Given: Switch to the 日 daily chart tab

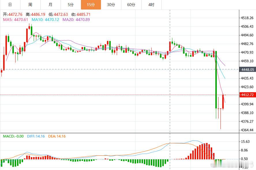Looking at the screenshot, I should coord(10,5).
